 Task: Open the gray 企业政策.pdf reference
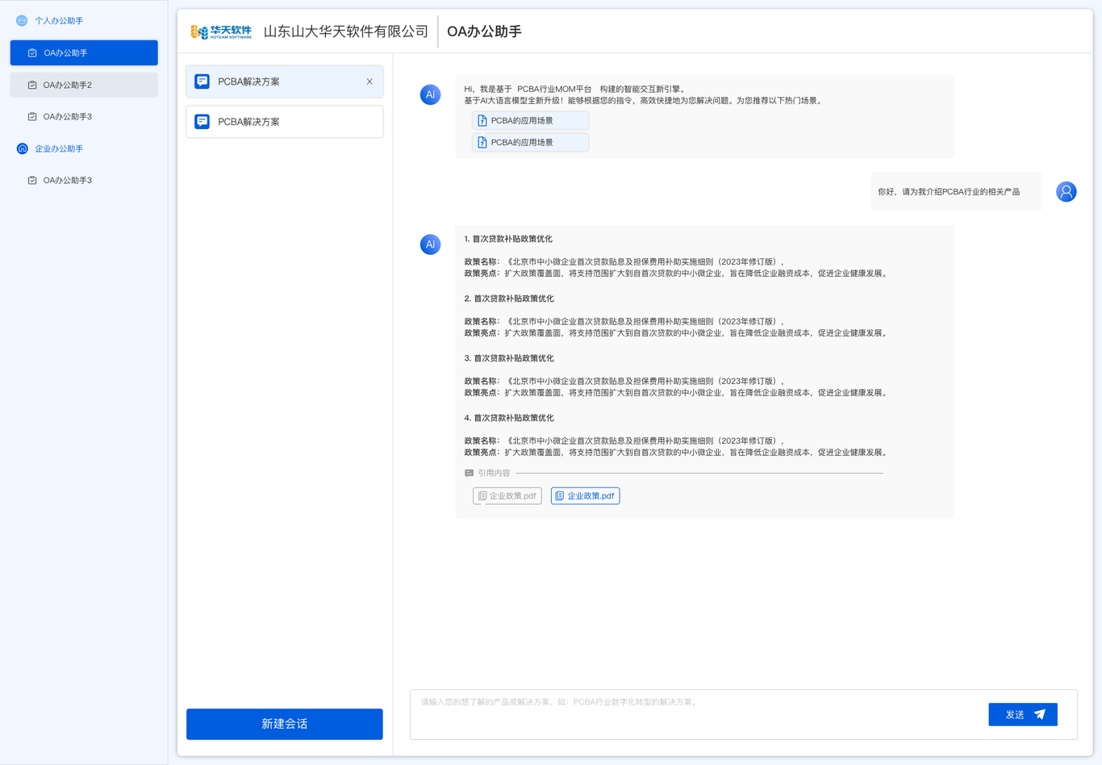[x=507, y=495]
